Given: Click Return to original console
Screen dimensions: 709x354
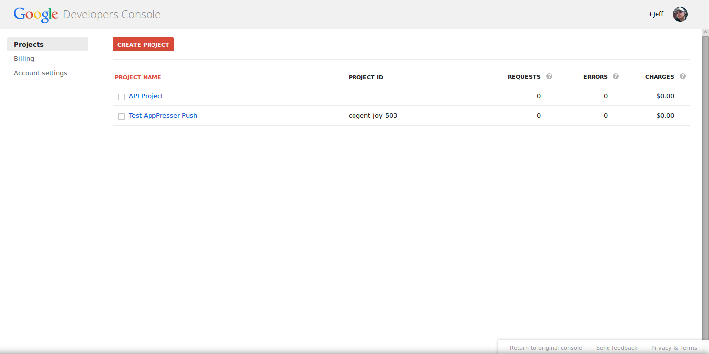Looking at the screenshot, I should pos(546,348).
